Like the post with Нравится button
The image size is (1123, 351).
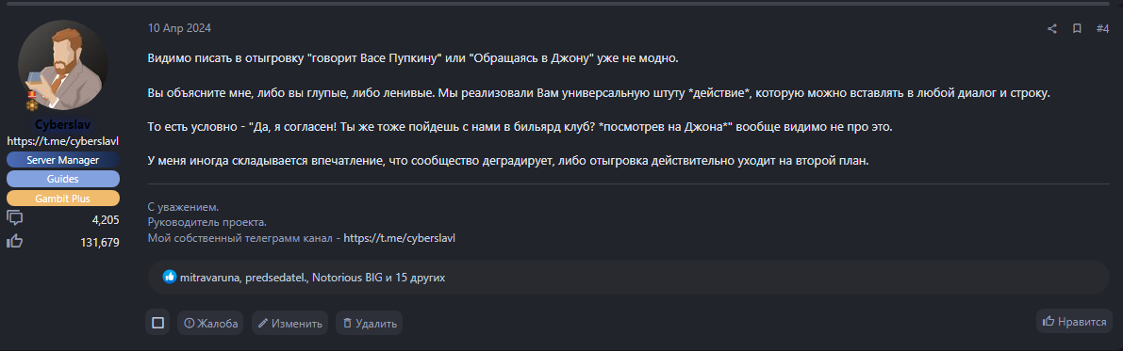[x=1074, y=321]
